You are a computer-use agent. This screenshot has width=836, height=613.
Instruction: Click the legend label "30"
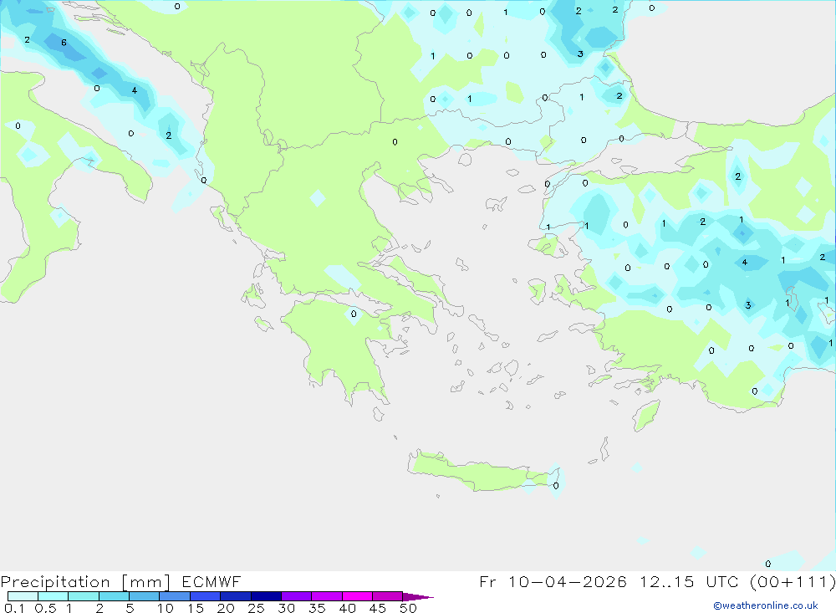click(x=287, y=608)
